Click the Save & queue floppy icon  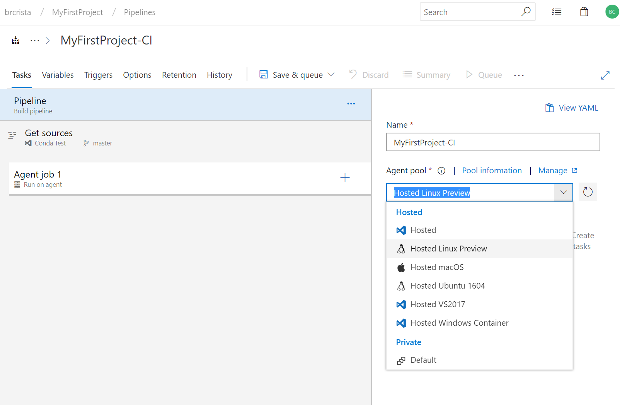click(x=264, y=74)
